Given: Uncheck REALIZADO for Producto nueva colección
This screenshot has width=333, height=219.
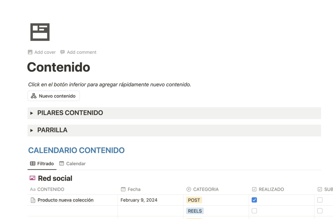Looking at the screenshot, I should [254, 200].
